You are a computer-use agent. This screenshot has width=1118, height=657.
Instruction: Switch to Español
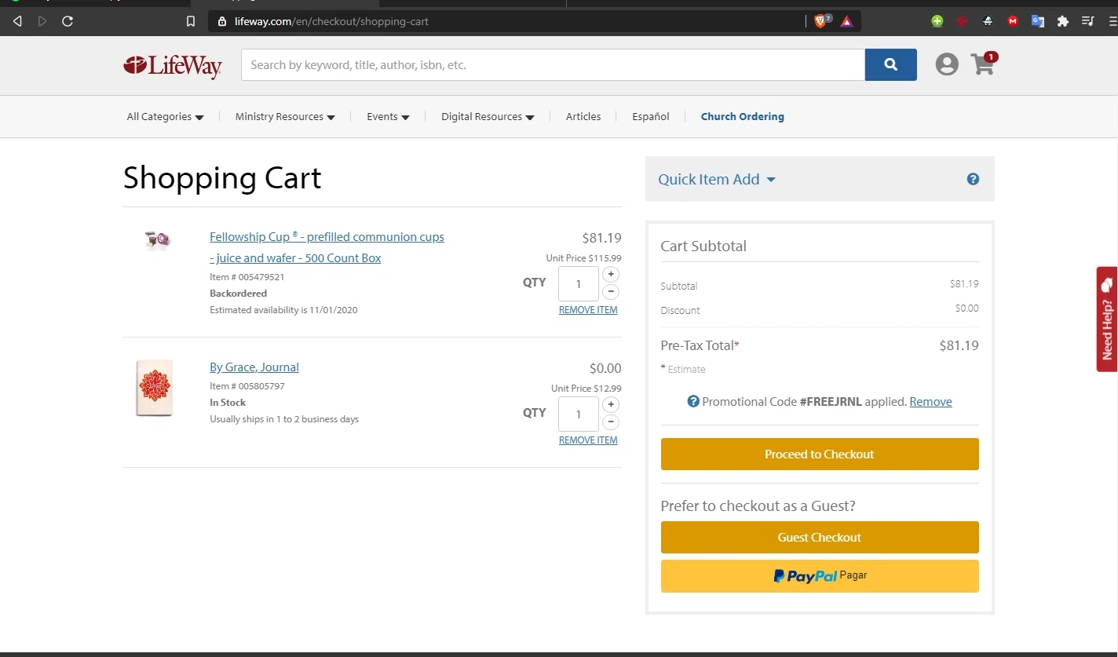[651, 116]
